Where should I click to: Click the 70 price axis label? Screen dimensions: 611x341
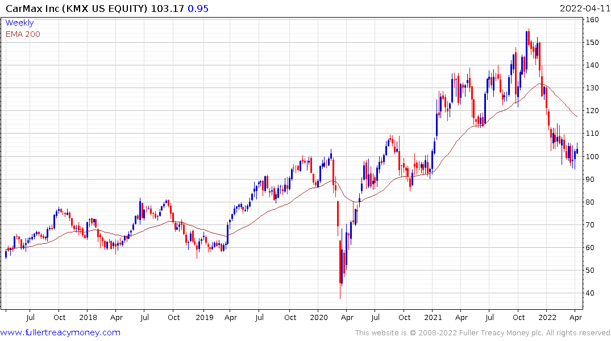(591, 225)
